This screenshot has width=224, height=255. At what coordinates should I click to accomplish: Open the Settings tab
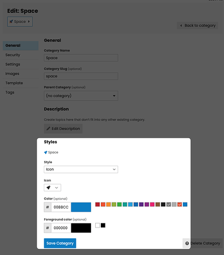click(20, 64)
